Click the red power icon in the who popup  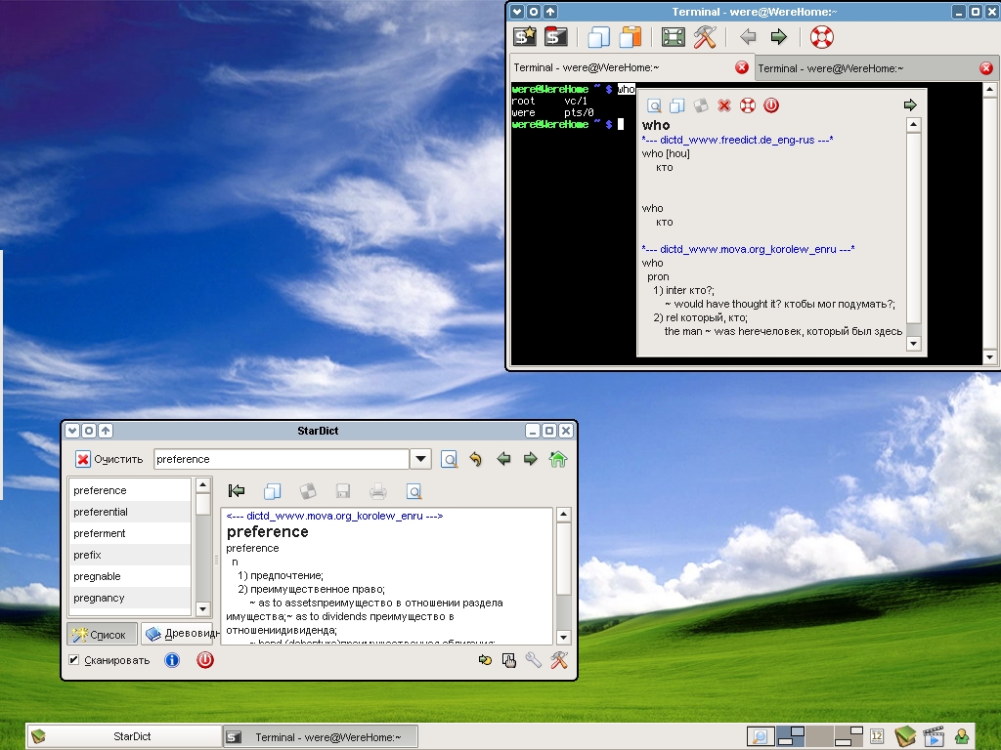click(x=771, y=105)
